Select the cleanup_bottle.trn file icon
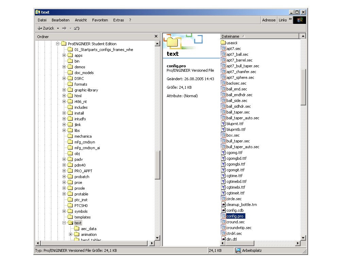357x261 pixels. (x=223, y=205)
